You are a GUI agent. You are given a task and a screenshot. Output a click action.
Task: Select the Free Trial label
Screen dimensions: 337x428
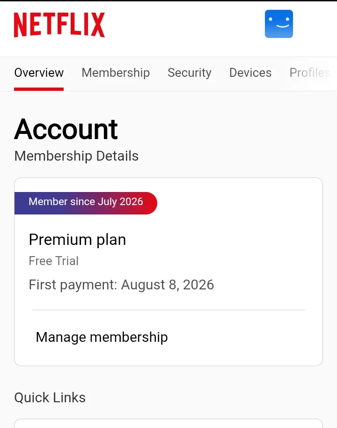[54, 261]
